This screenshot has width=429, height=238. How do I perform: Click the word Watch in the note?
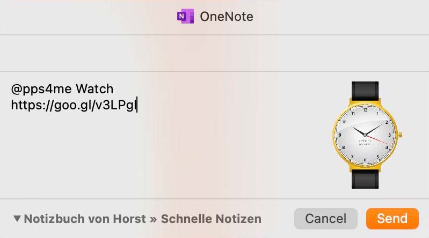pos(94,89)
